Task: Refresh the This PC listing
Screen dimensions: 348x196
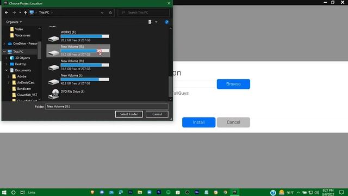Action: (110, 13)
